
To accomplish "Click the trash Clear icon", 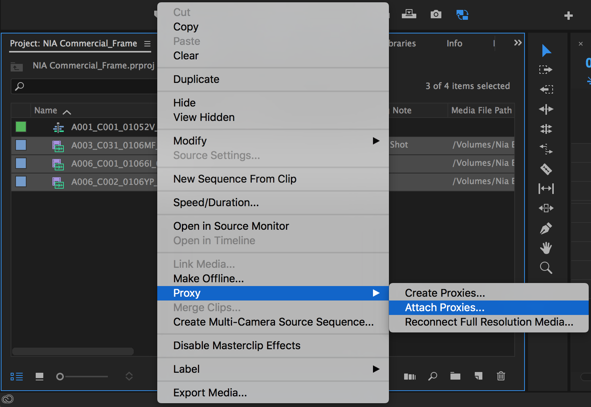I will point(501,376).
